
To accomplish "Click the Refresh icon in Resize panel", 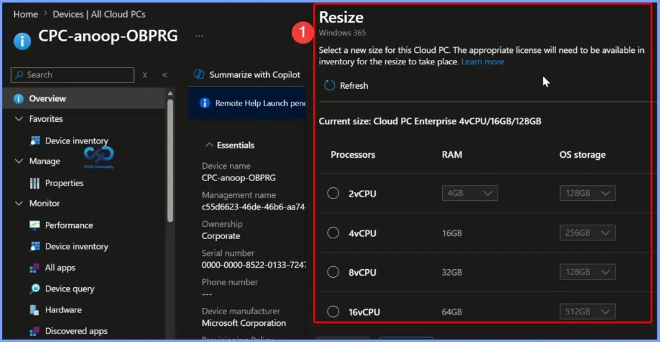I will 329,86.
